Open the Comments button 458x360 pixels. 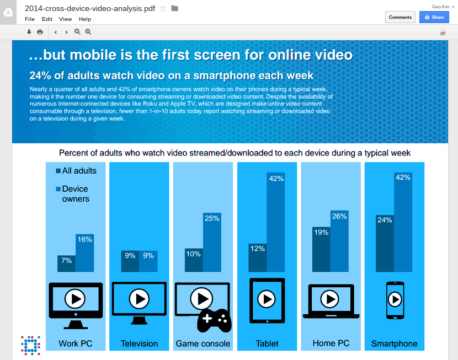pyautogui.click(x=400, y=17)
